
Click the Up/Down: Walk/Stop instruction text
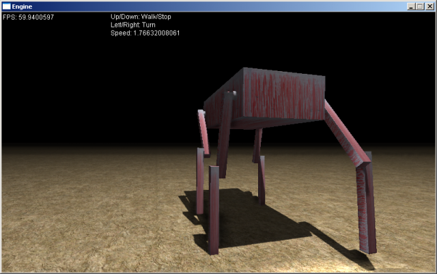[x=141, y=16]
